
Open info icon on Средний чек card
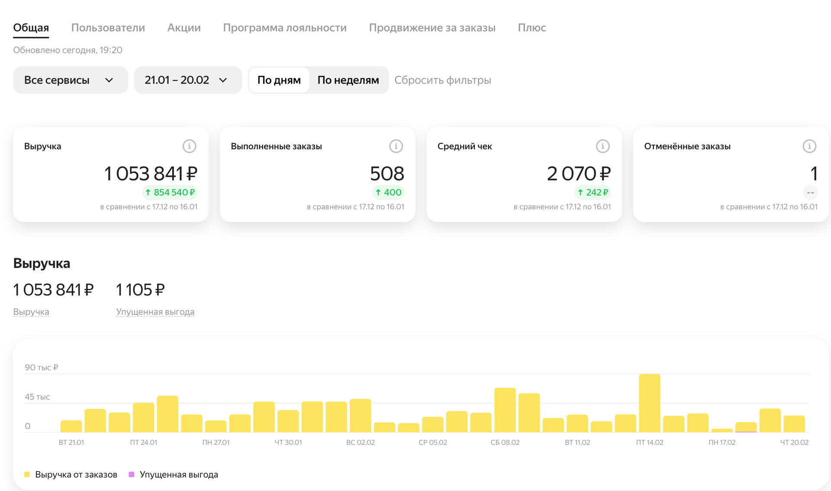(603, 146)
